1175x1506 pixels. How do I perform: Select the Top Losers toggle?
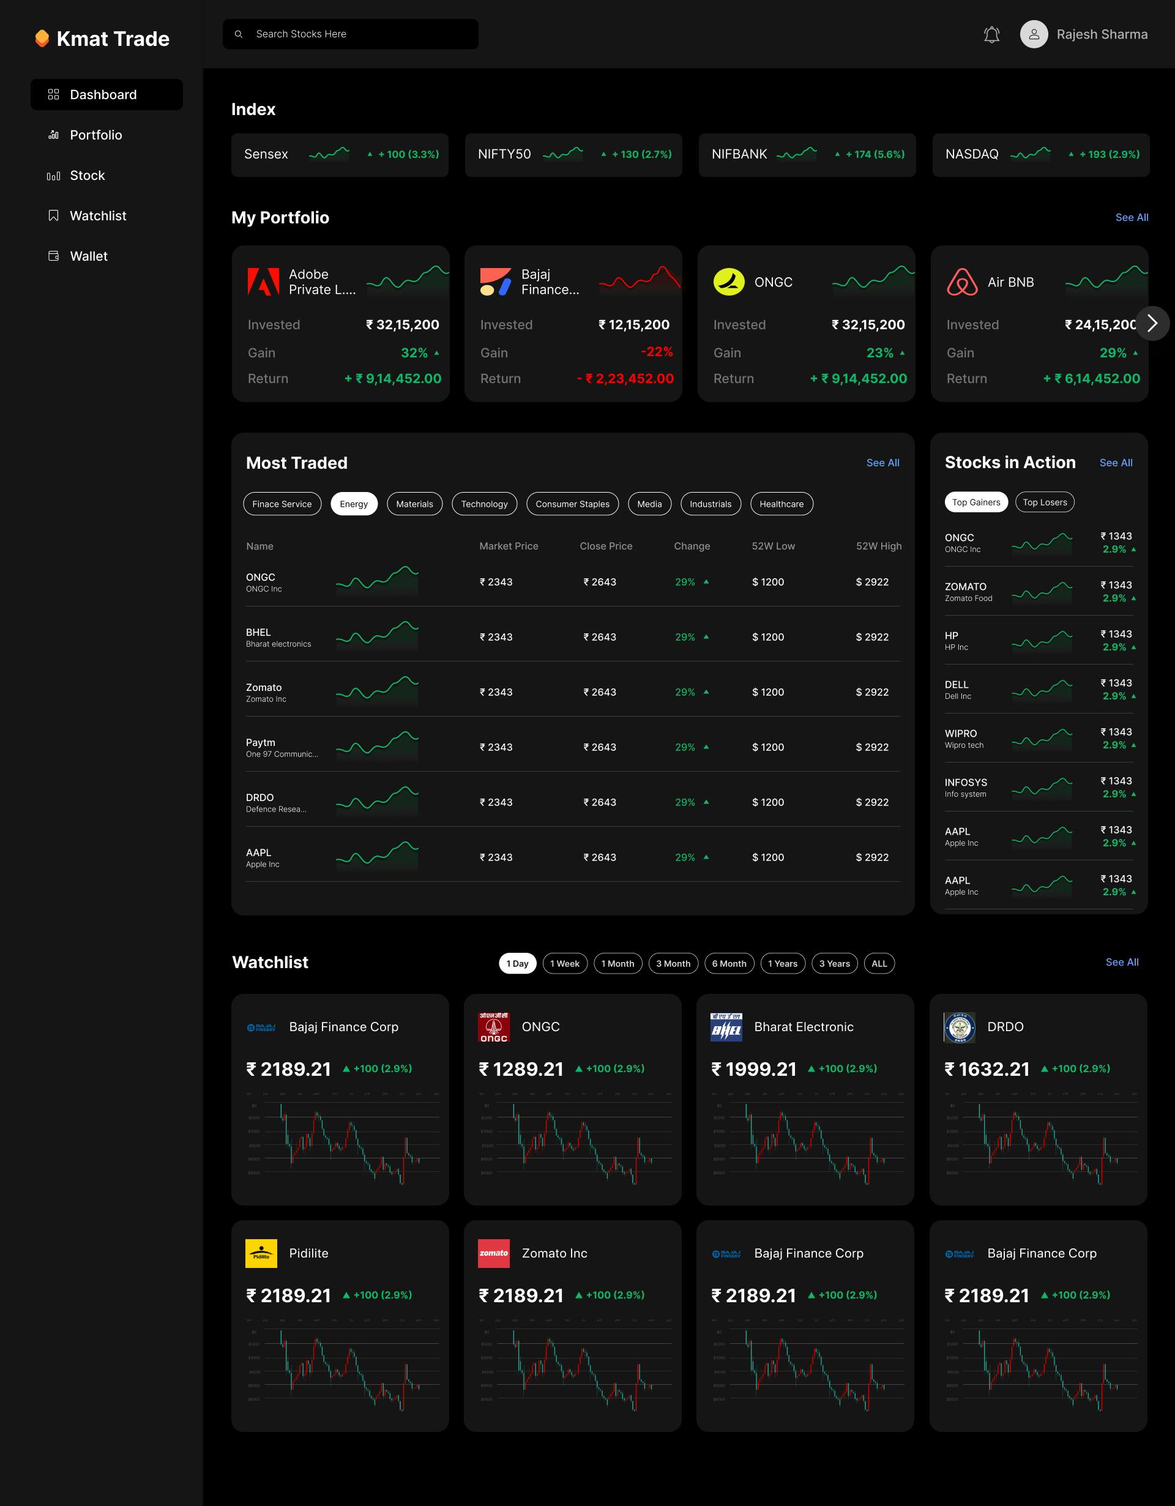click(x=1044, y=502)
